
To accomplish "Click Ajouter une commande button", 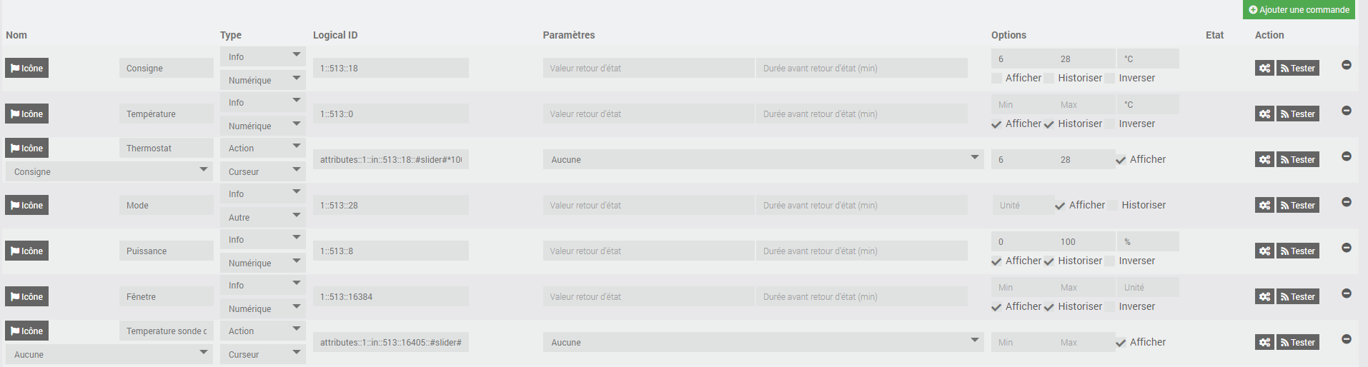I will coord(1299,10).
